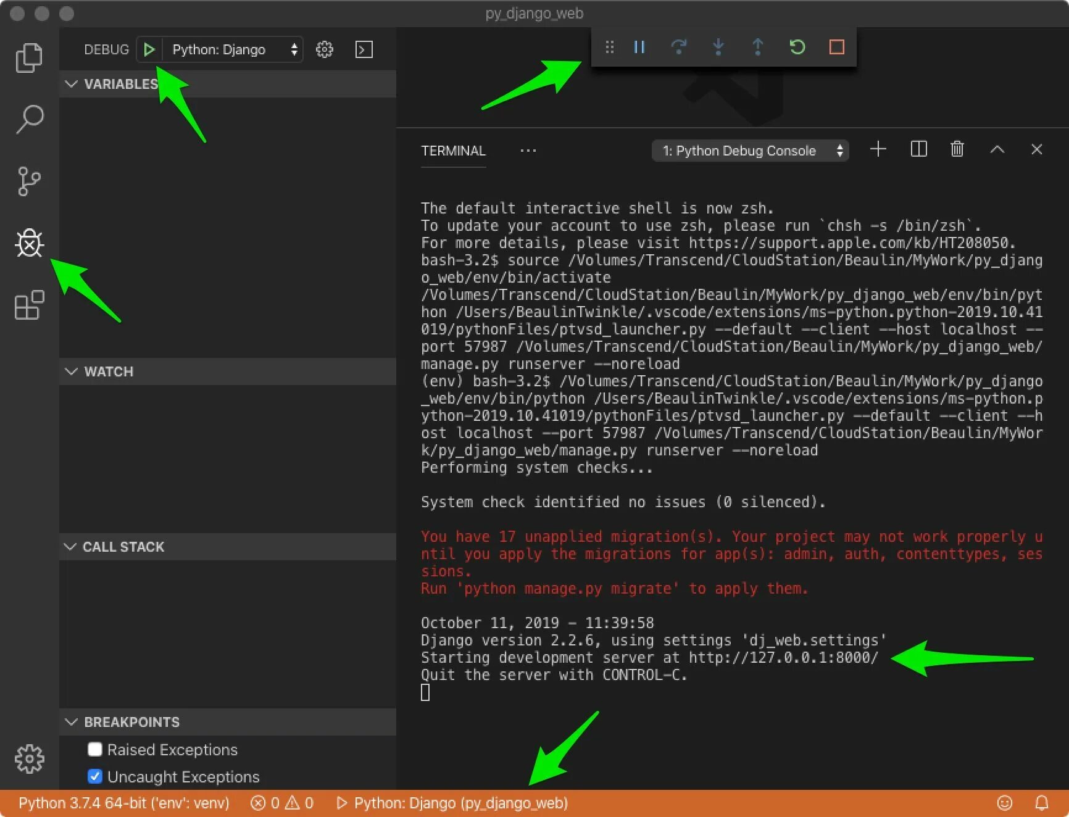1069x817 pixels.
Task: Open the http://127.0.0.1:8000/ link
Action: coord(783,658)
